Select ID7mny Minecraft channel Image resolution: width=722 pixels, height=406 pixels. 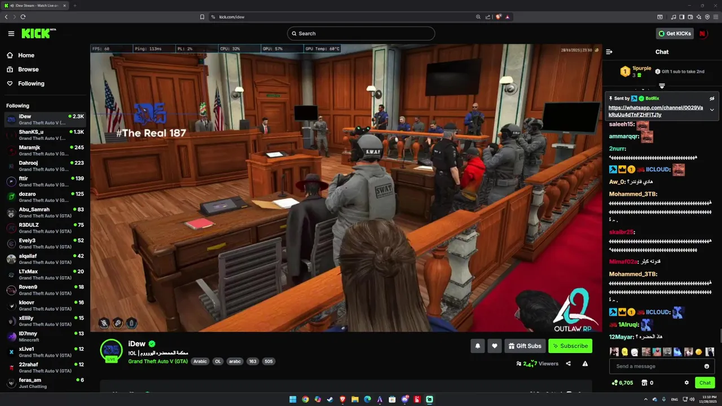click(x=45, y=337)
